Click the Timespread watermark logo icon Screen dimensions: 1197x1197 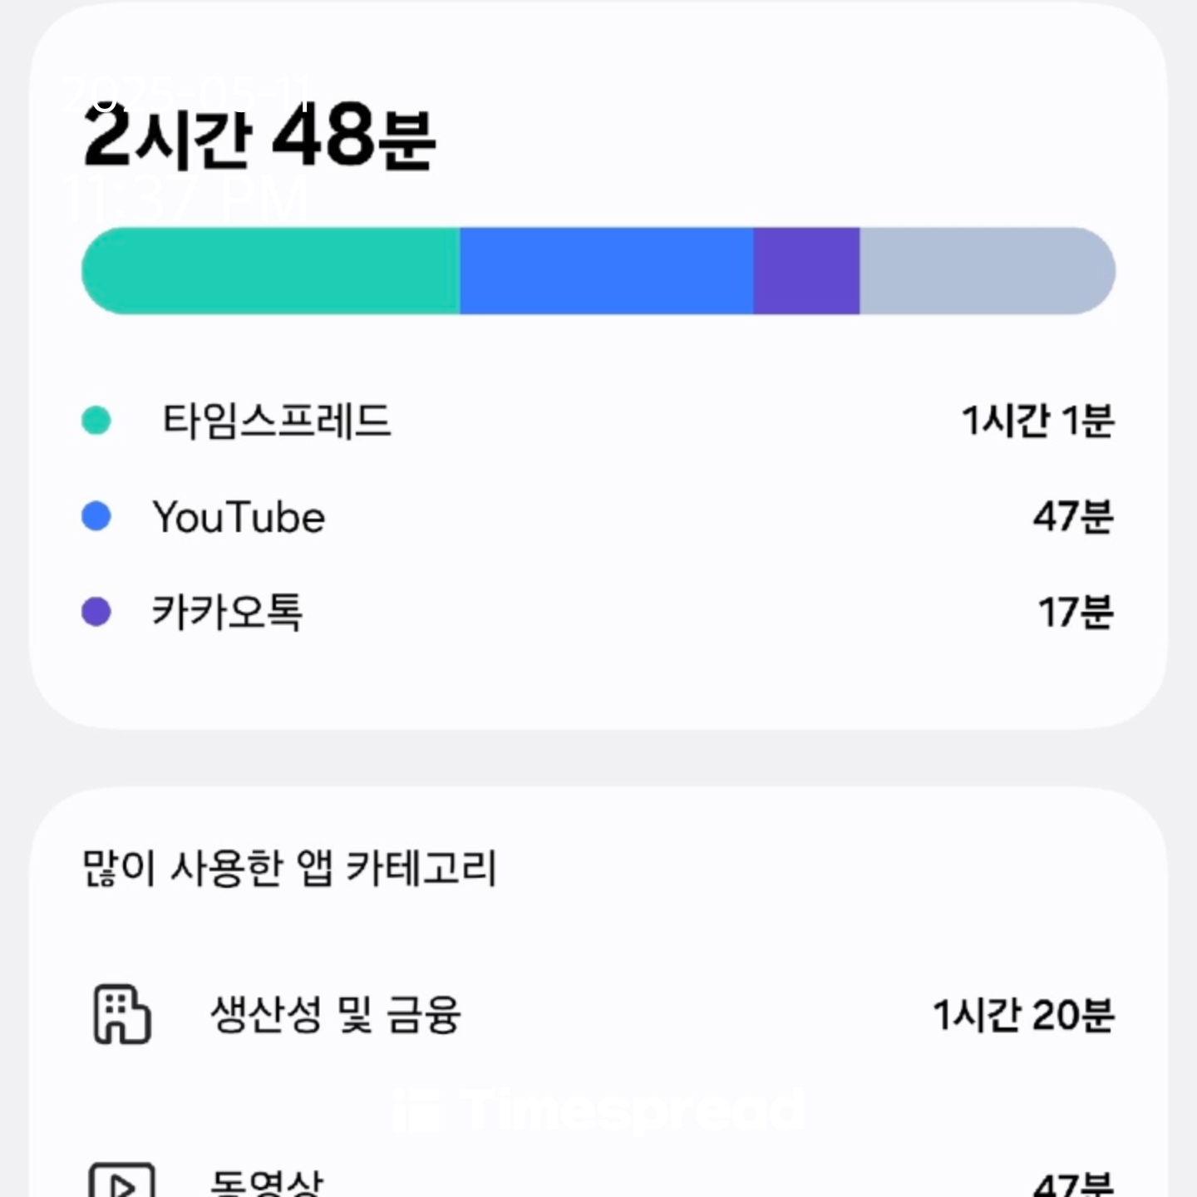point(419,1111)
